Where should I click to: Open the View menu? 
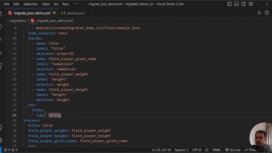pos(45,4)
